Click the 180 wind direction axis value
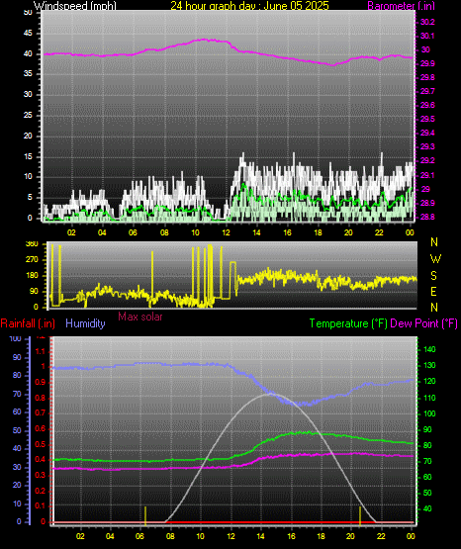 click(x=32, y=276)
